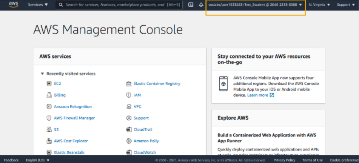Open the Services dropdown menu
This screenshot has width=359, height=163.
click(x=38, y=5)
